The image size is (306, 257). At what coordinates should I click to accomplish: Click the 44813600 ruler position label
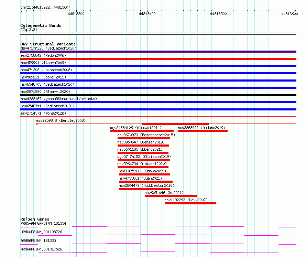click(289, 14)
